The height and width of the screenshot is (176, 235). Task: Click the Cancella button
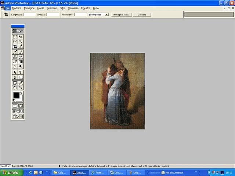(142, 15)
